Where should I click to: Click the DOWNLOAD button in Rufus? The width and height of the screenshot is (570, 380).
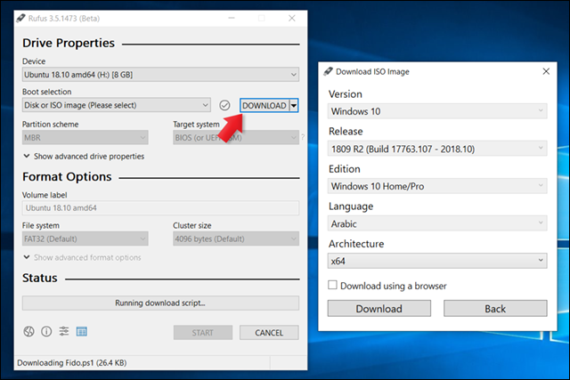point(265,105)
